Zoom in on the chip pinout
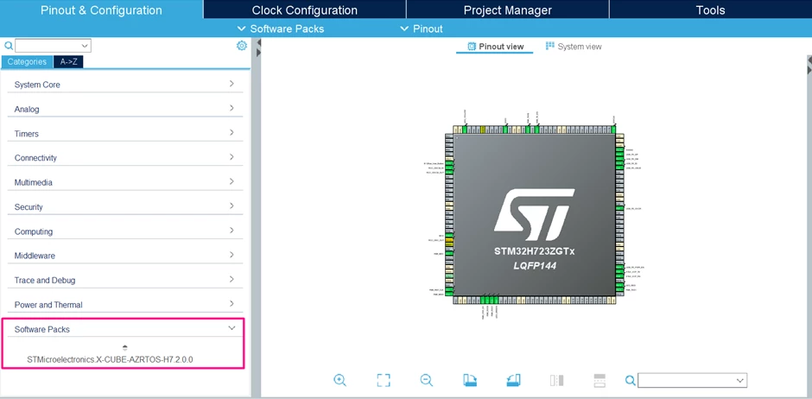 (339, 380)
